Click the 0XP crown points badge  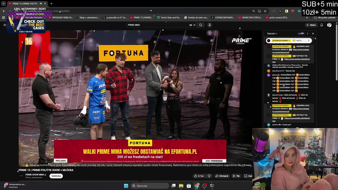click(301, 34)
